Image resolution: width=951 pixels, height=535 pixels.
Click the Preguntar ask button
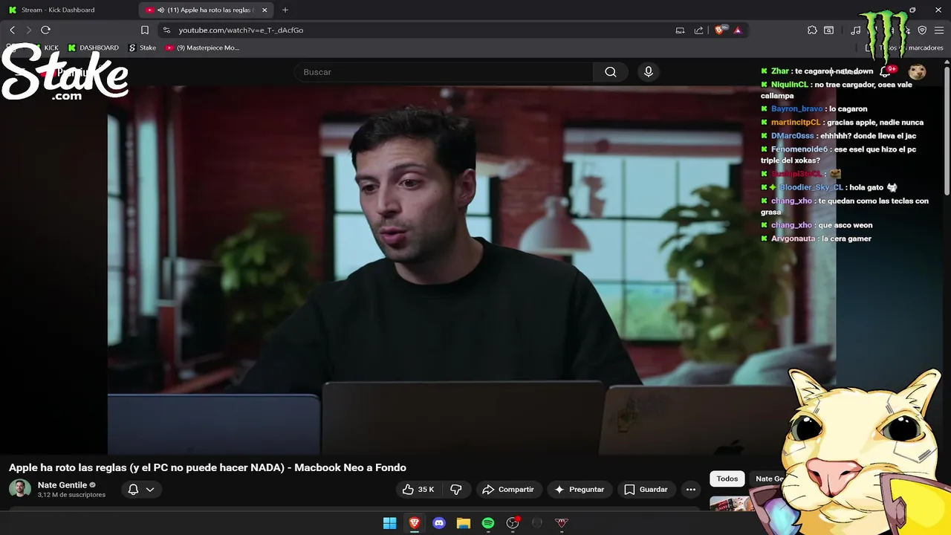(579, 489)
